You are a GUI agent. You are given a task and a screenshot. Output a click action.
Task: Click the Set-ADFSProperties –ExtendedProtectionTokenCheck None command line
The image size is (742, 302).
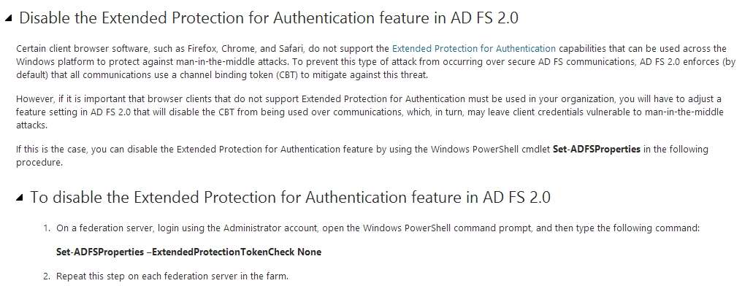pyautogui.click(x=189, y=252)
